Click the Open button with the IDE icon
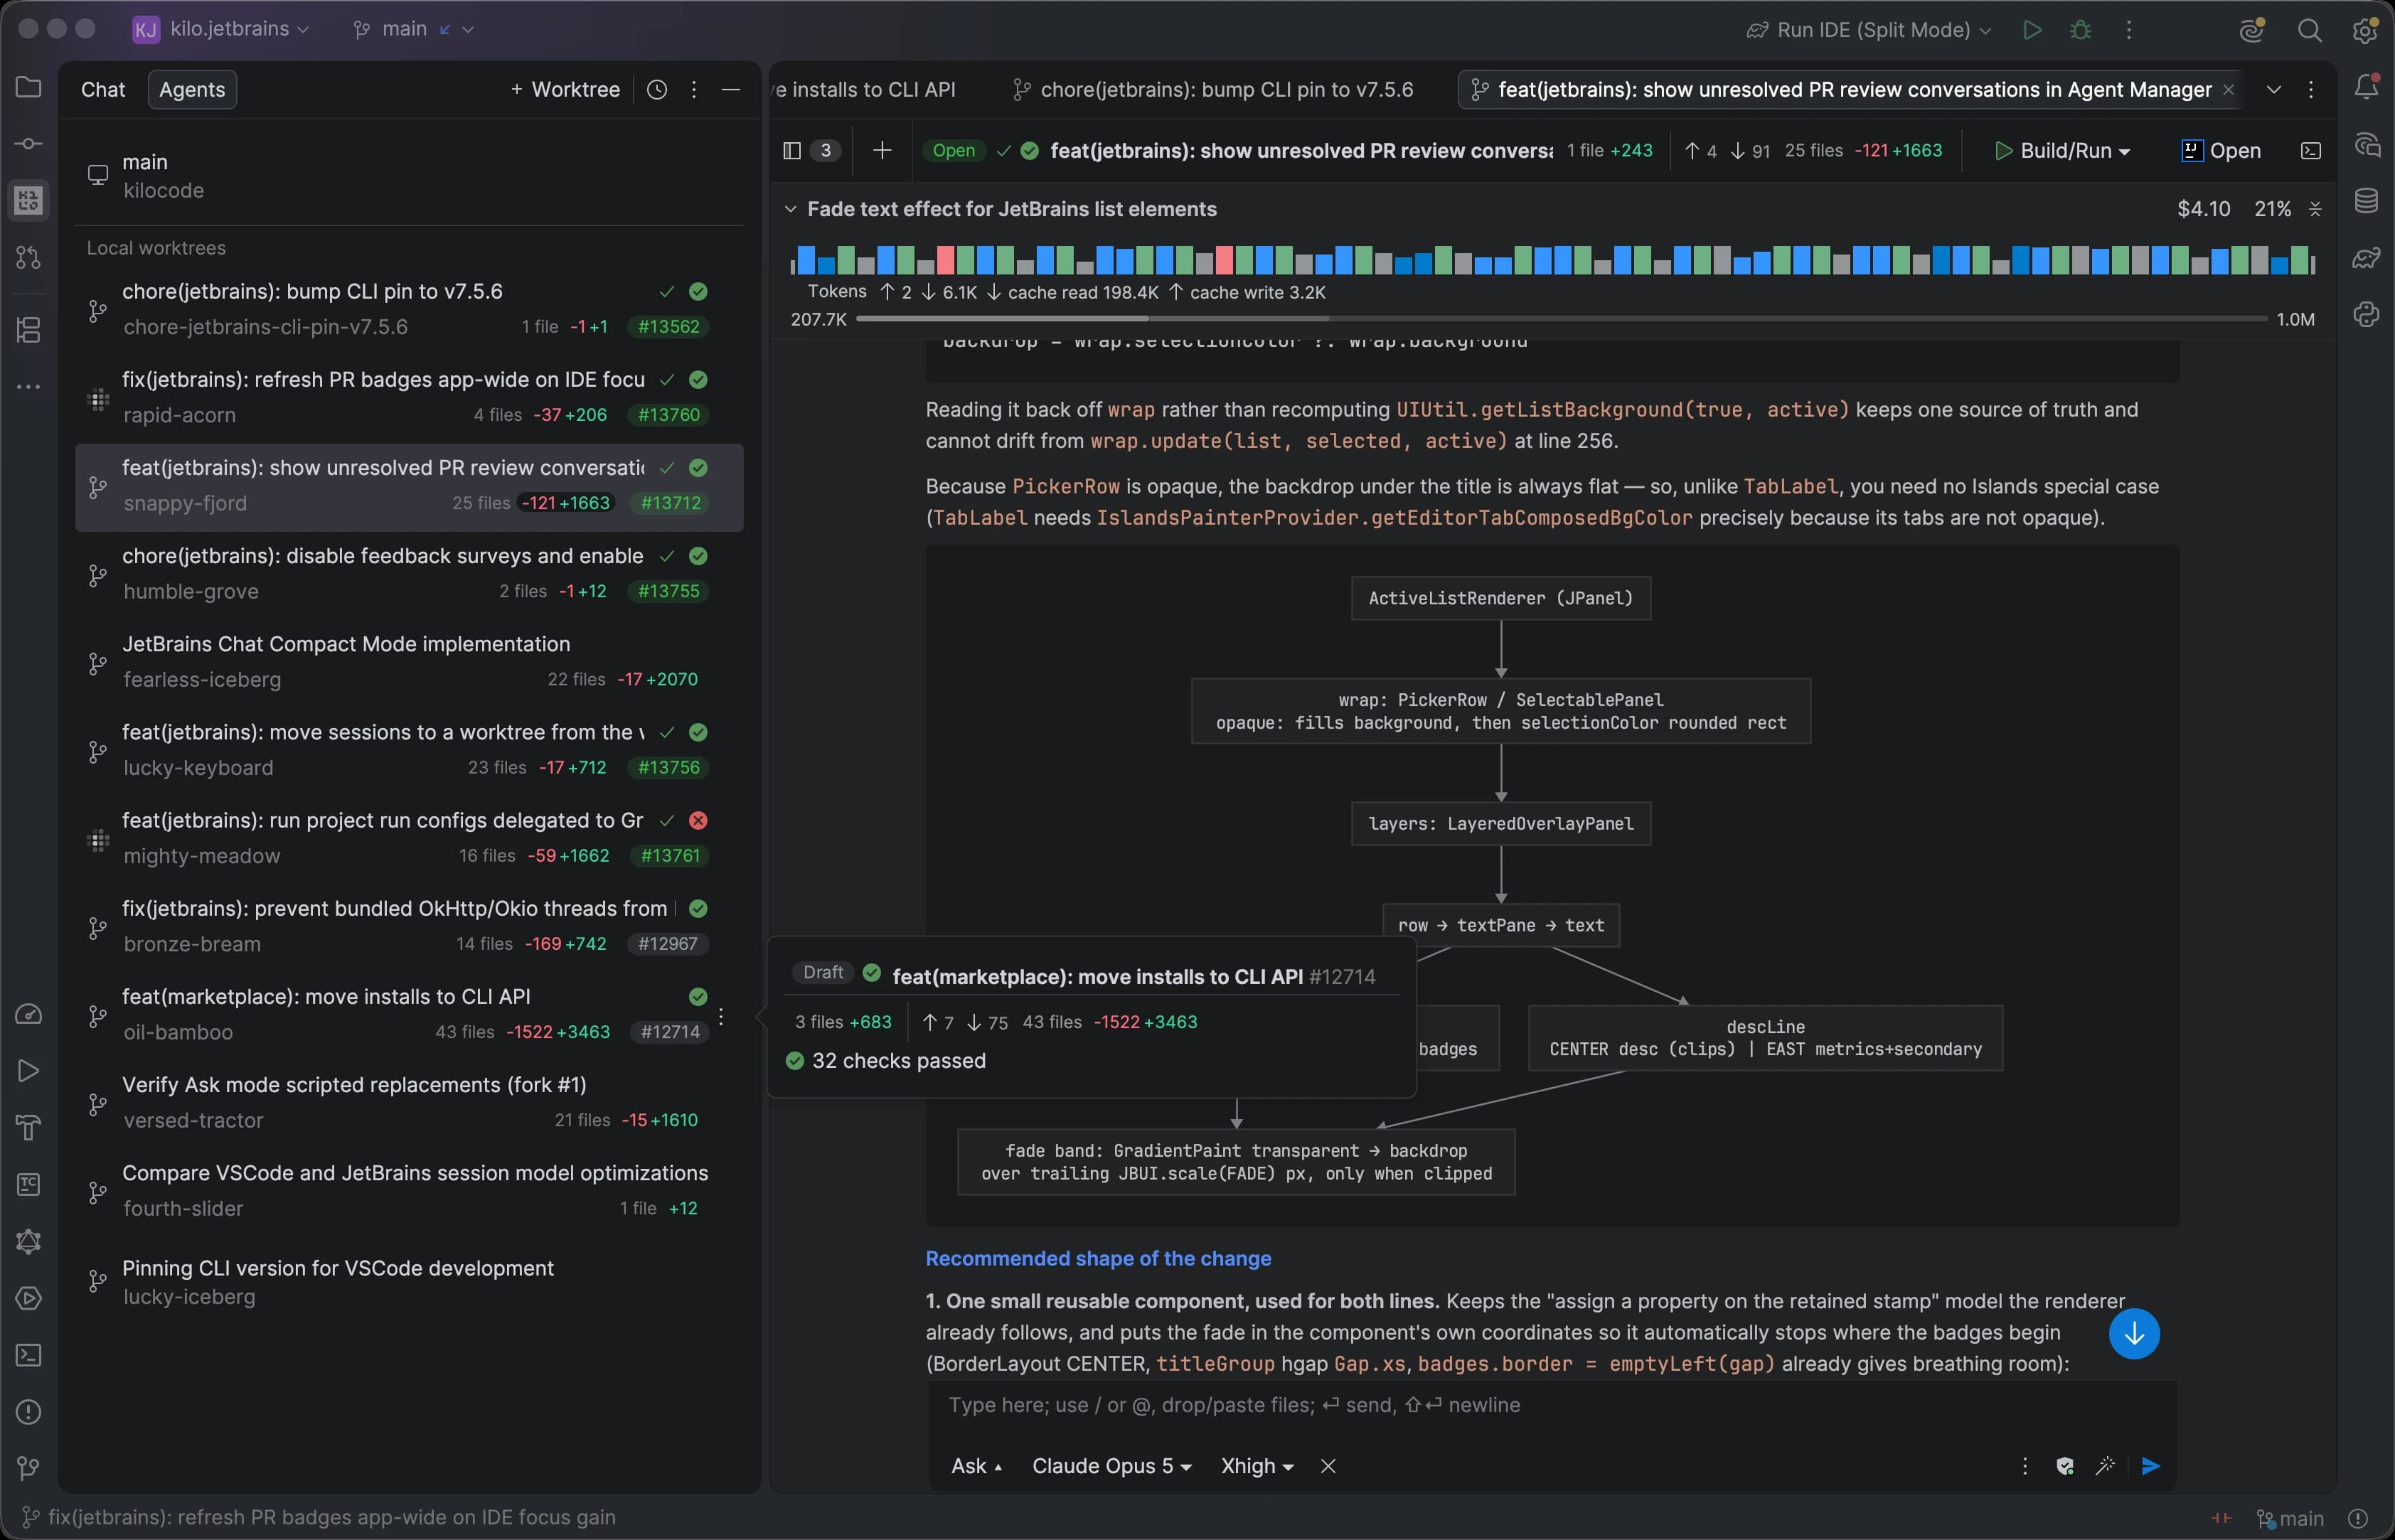The image size is (2395, 1540). (x=2220, y=151)
